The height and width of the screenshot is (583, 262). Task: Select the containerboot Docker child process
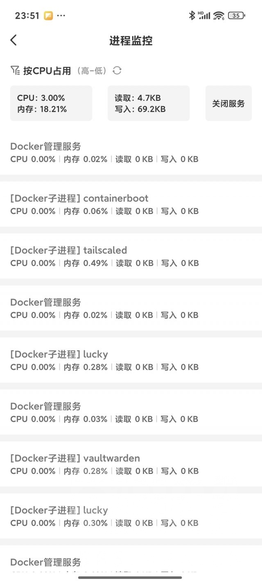131,204
